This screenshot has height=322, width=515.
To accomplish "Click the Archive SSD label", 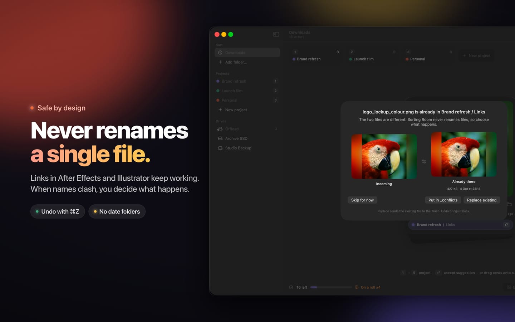I will tap(236, 138).
